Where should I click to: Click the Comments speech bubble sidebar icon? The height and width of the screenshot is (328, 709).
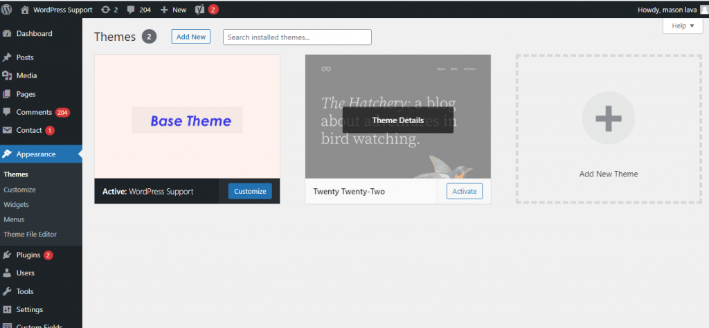7,112
